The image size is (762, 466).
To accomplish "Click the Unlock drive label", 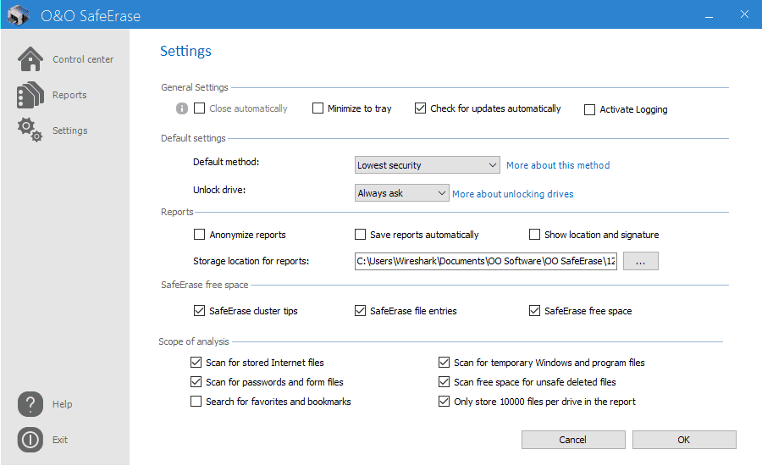I will pos(219,190).
